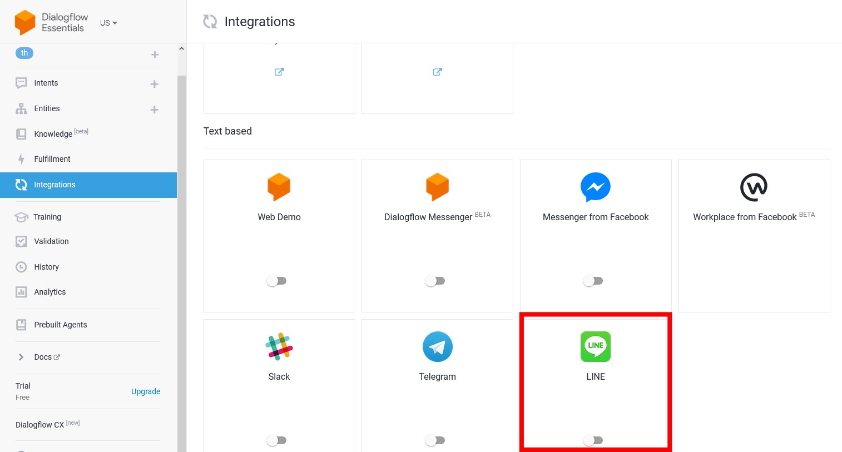Open external link in first telephony card
Viewport: 842px width, 452px height.
coord(279,72)
